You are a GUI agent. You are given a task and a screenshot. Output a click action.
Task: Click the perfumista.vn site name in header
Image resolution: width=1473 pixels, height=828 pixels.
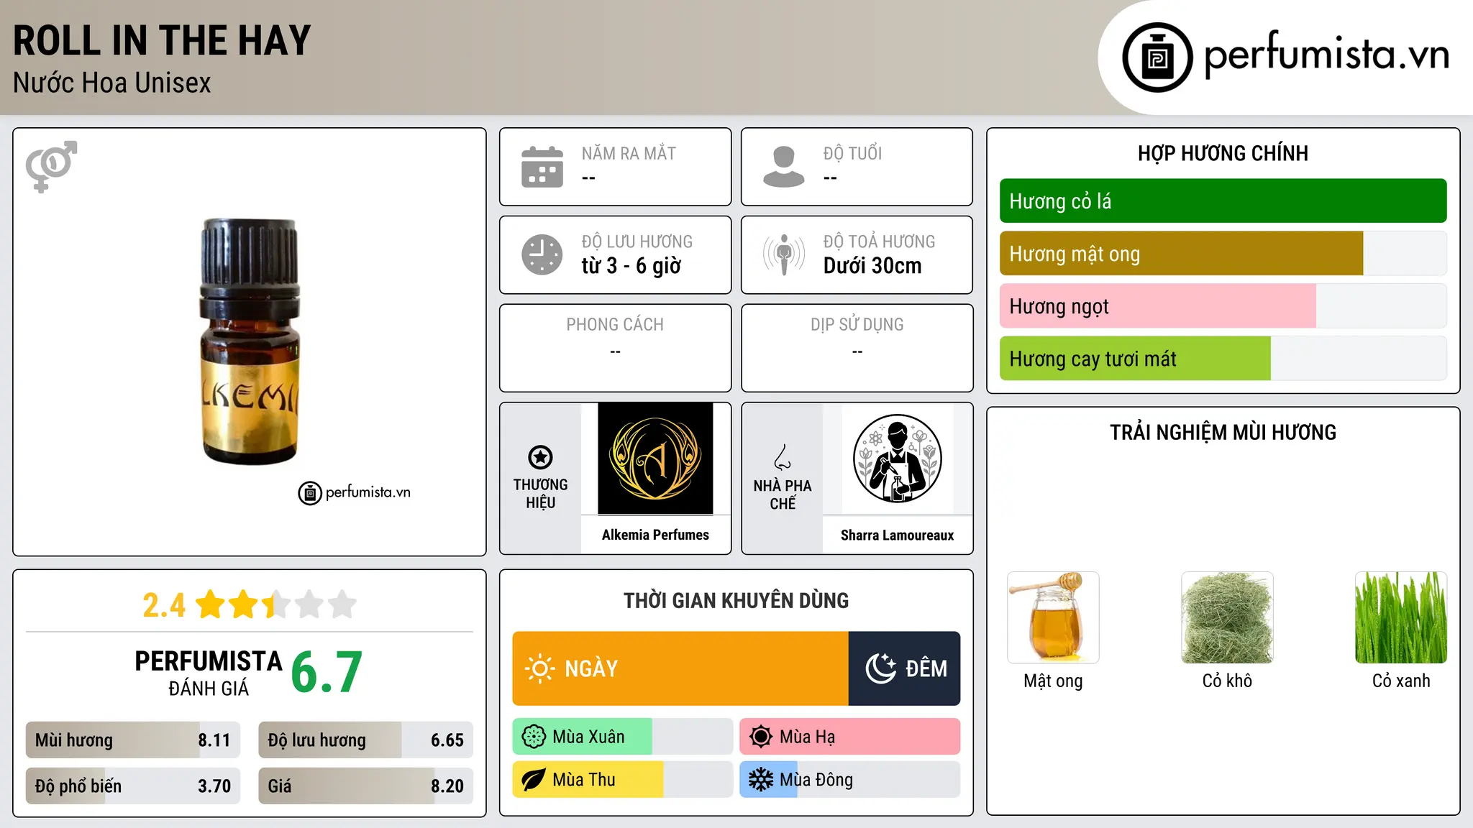[1327, 55]
